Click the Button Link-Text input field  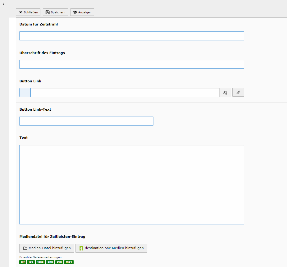(x=86, y=121)
